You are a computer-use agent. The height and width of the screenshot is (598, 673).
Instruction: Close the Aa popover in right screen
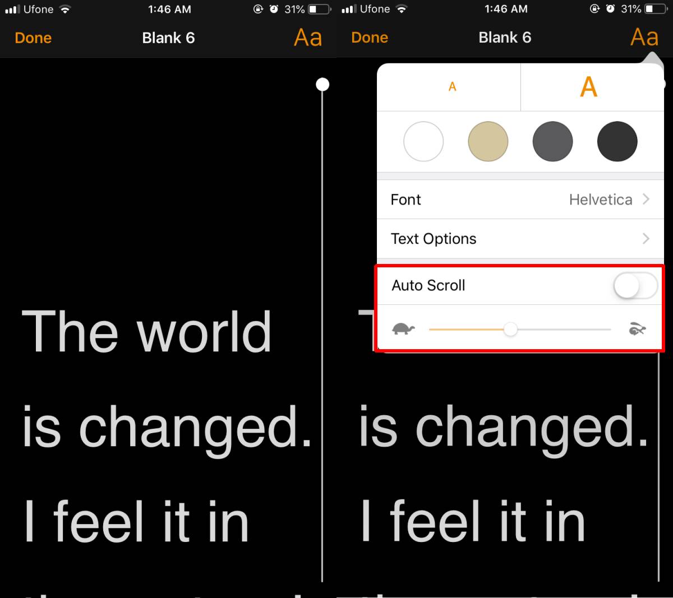tap(644, 38)
